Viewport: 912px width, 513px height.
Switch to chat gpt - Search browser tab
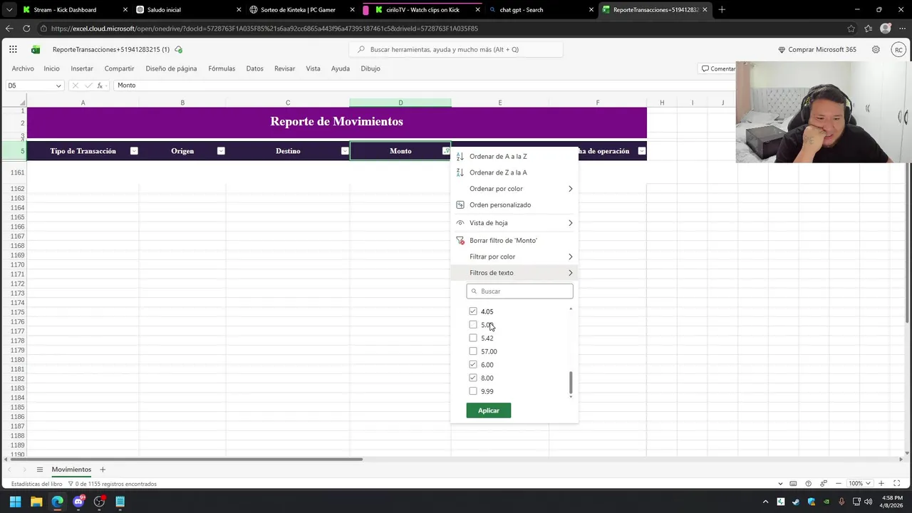(x=541, y=10)
